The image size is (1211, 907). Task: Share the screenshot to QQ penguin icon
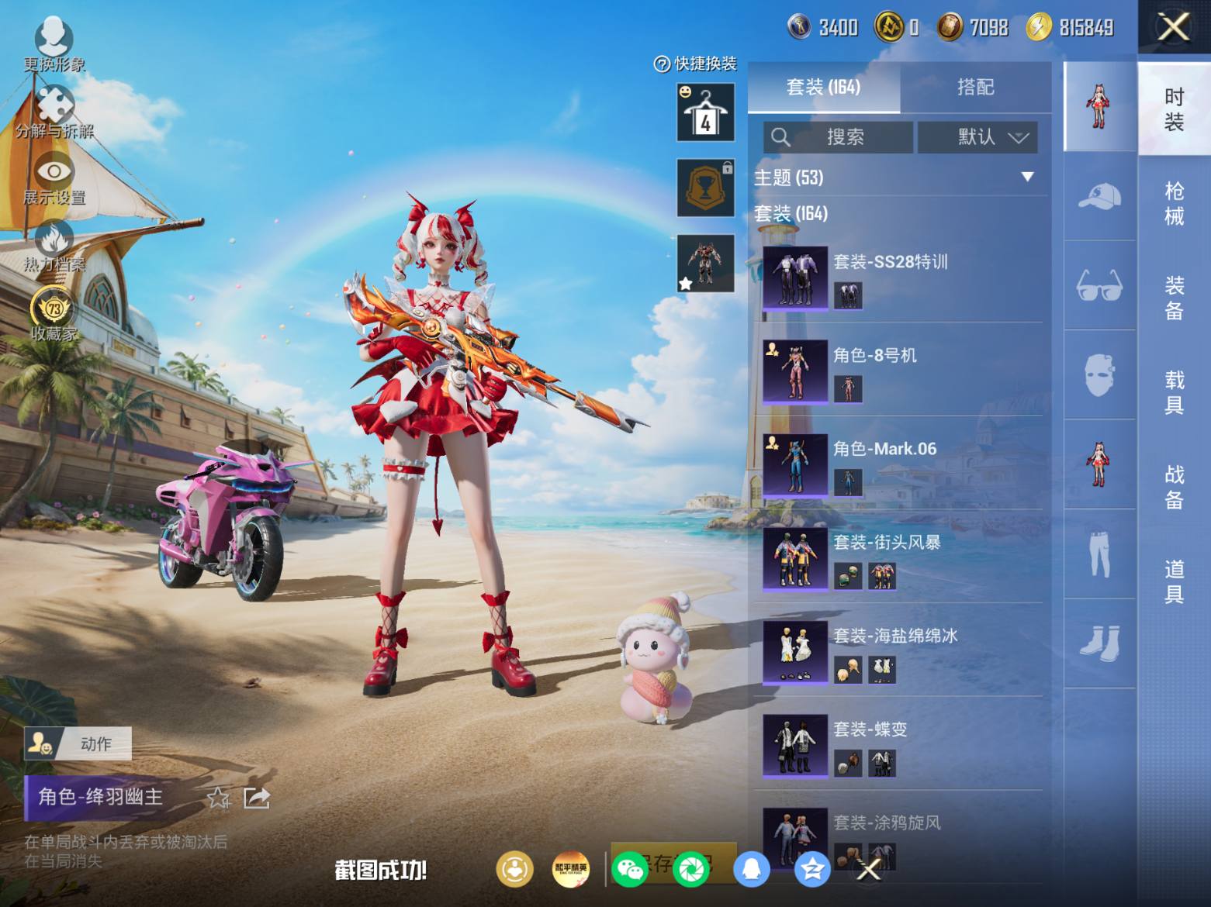(x=751, y=869)
